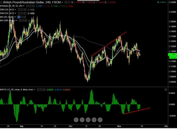The height and width of the screenshot is (129, 177).
Task: Click the MACD blue value -0.0015
Action: (58, 90)
